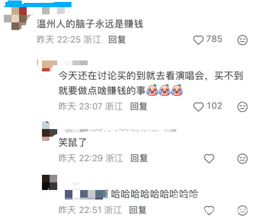Dislike the 笑鼠了 reply

click(x=243, y=159)
